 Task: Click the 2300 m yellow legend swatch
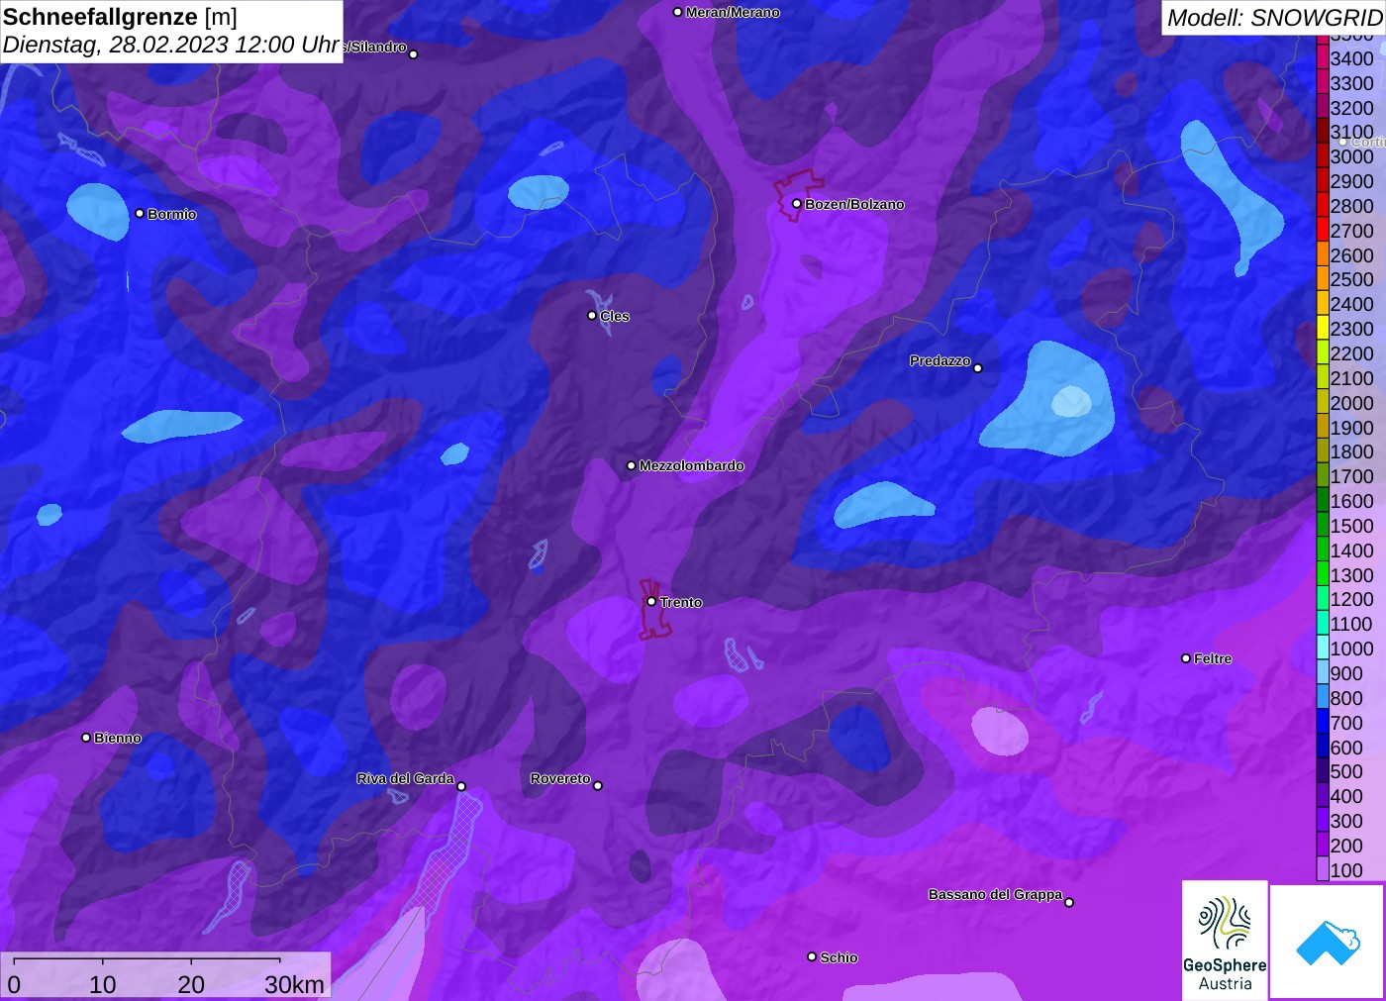[x=1323, y=329]
